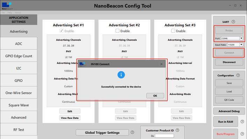247x139 pixels.
Task: Open the Burn/Program help icon
Action: coord(242,134)
